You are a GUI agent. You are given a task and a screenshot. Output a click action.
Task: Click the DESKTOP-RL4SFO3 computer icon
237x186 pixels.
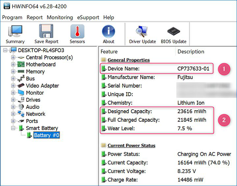[x=13, y=50]
